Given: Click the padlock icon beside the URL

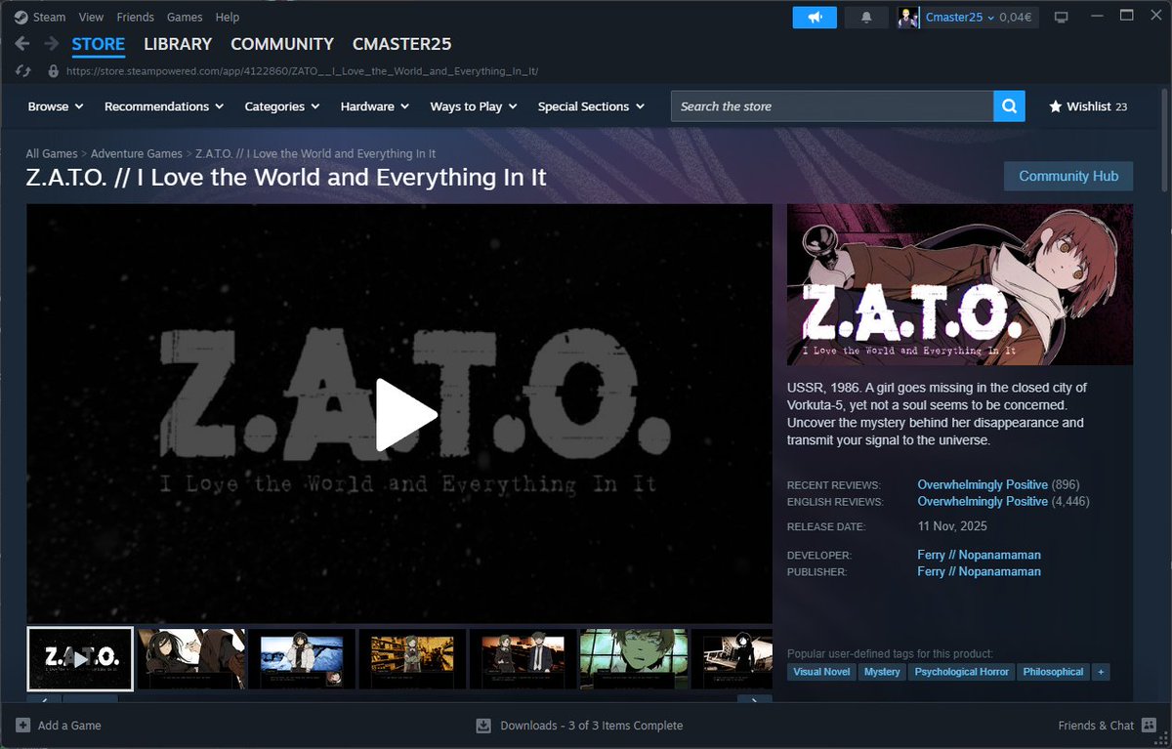Looking at the screenshot, I should 54,71.
